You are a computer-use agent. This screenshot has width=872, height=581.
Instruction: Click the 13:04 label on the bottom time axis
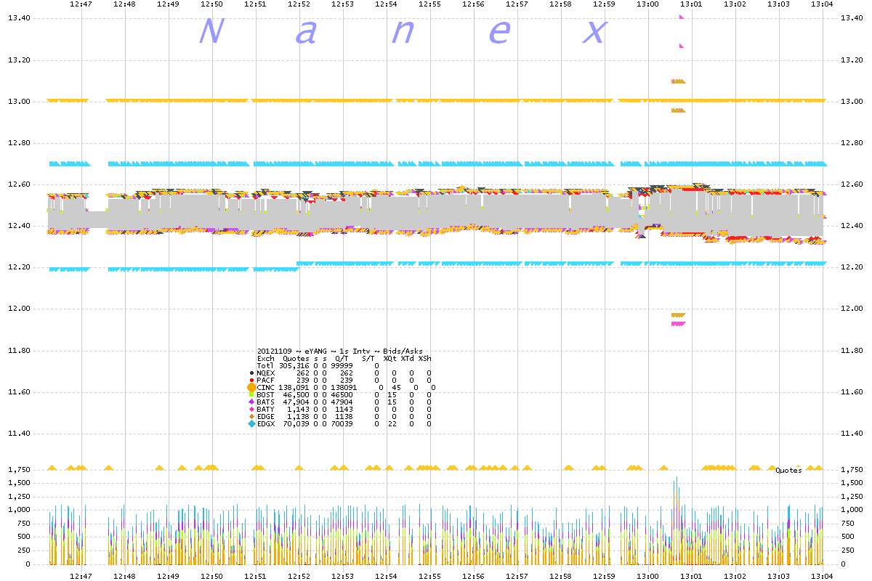pos(822,575)
